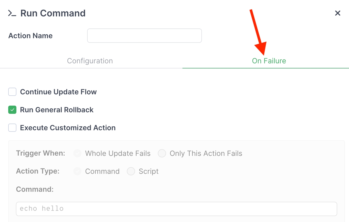Image resolution: width=349 pixels, height=222 pixels.
Task: Select the On Failure tab
Action: (x=269, y=61)
